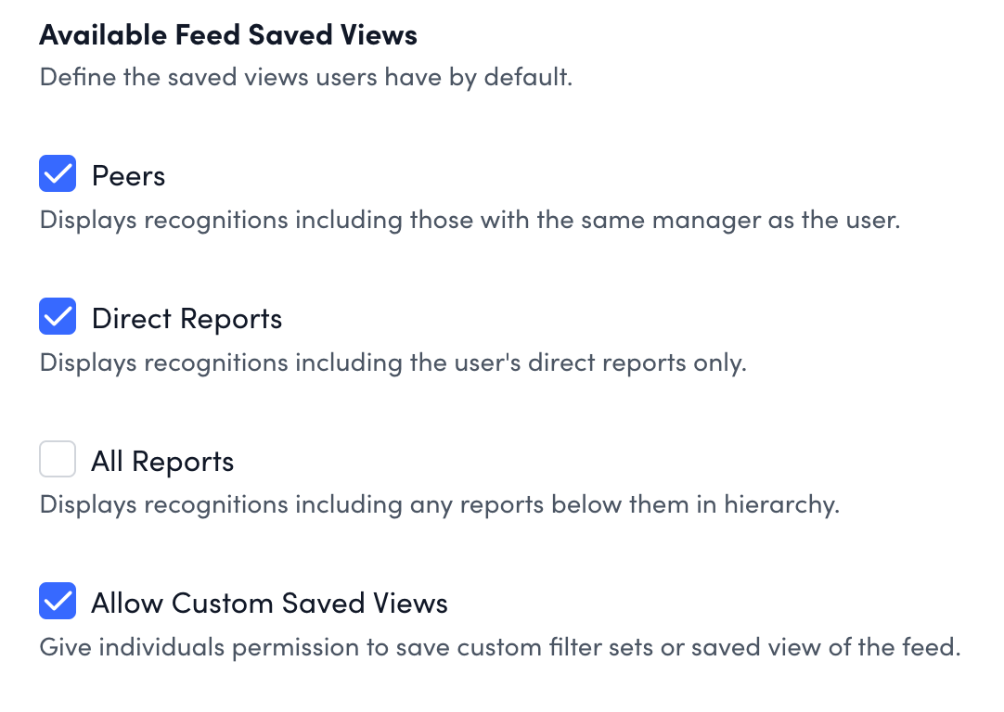Click the Available Feed Saved Views heading
This screenshot has height=712, width=1004.
pyautogui.click(x=228, y=36)
